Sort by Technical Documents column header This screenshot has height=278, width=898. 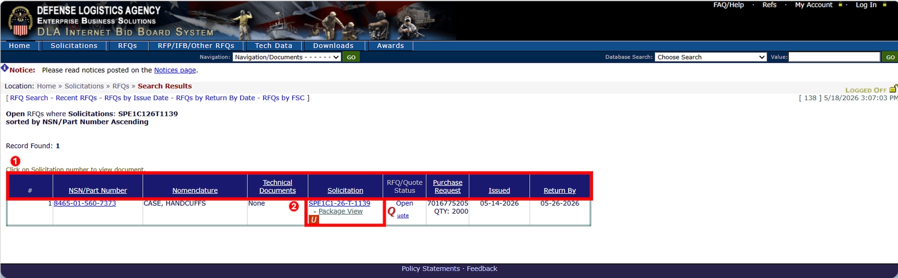click(277, 186)
